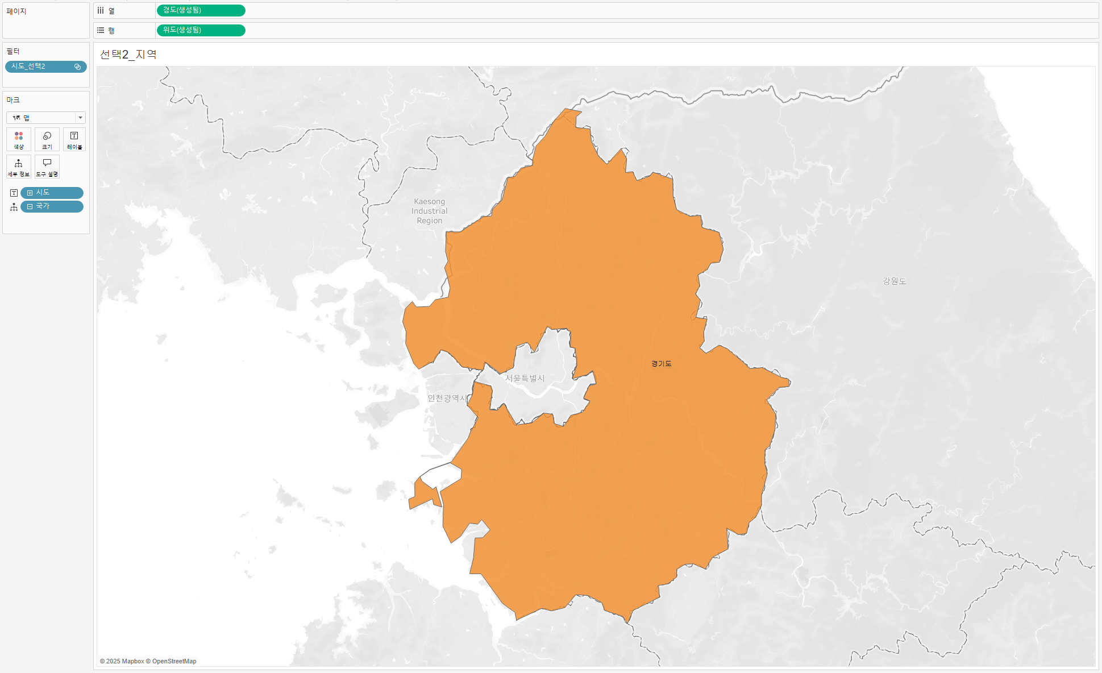
Task: Open the 세부 정보 (Detail) mark card
Action: (x=19, y=167)
